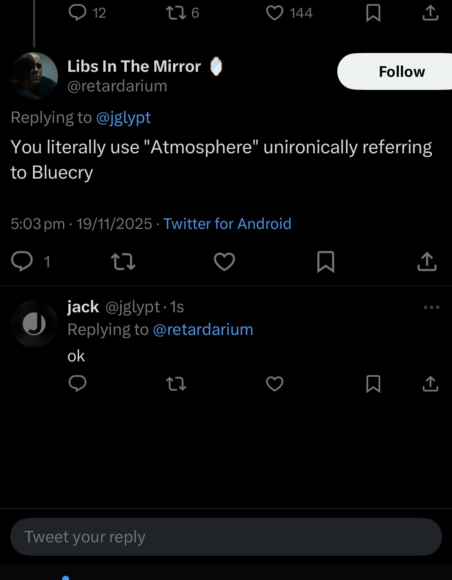Retweet the Atmosphere Bluecry tweet

[x=123, y=262]
